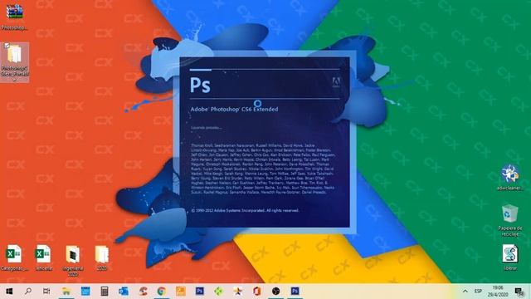Click the running Photoshop icon after the black circle
The width and height of the screenshot is (531, 299).
click(x=295, y=292)
